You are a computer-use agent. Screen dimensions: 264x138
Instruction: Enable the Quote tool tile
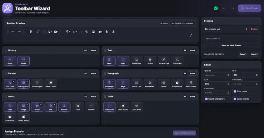point(164,84)
